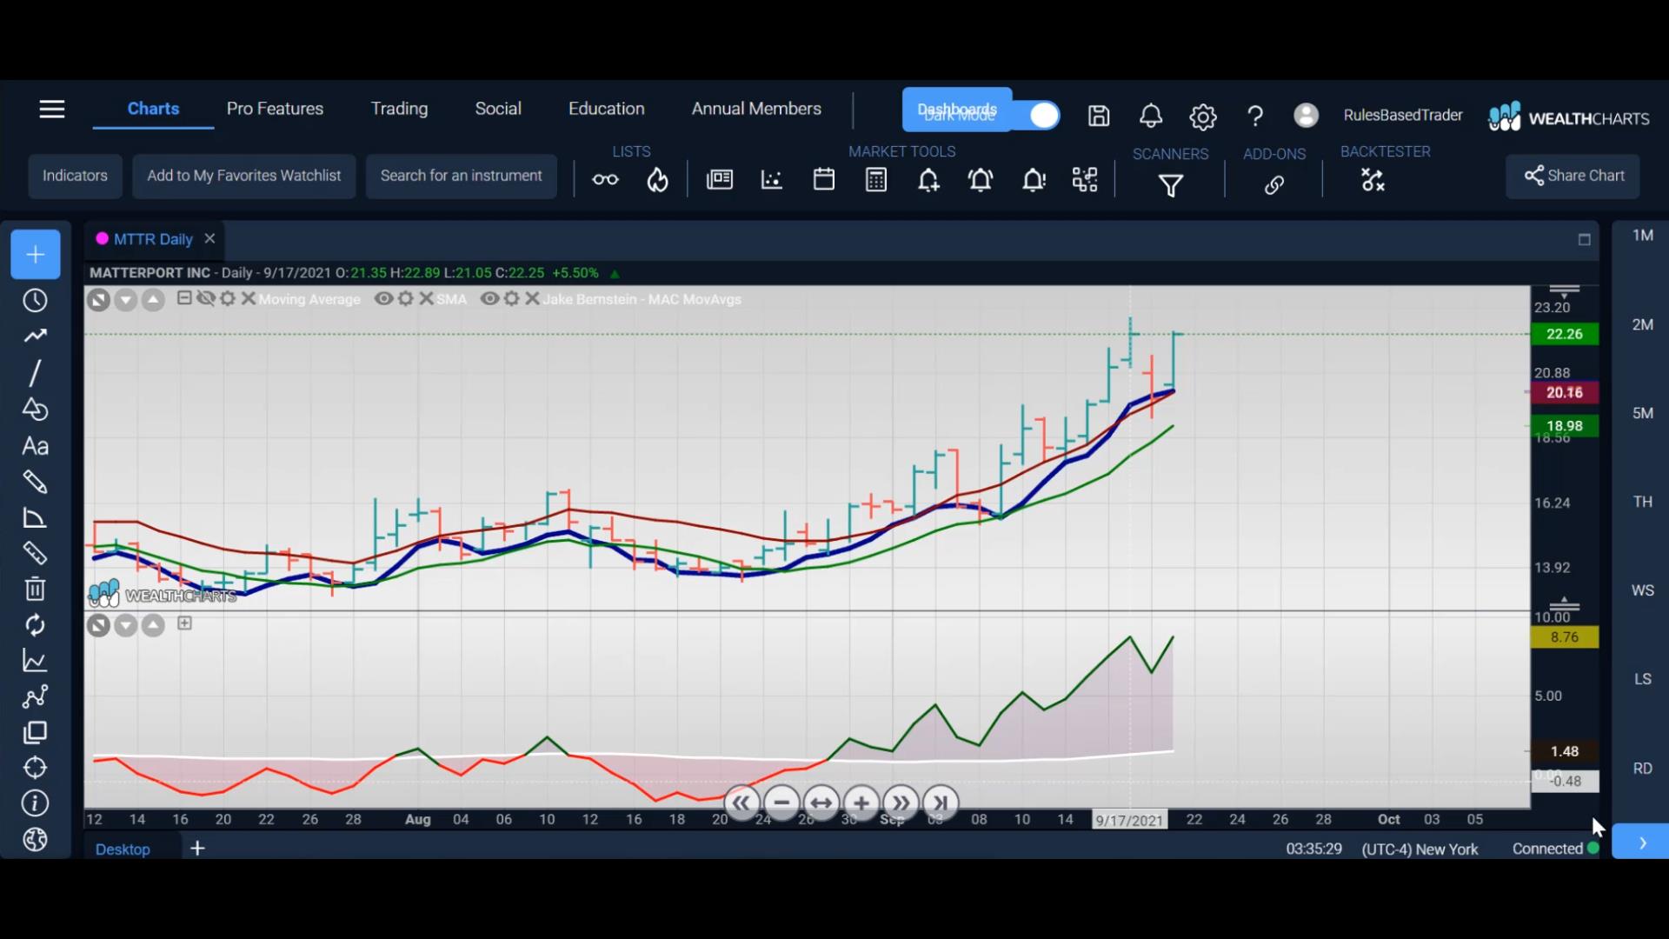Open the help question mark

click(1255, 116)
